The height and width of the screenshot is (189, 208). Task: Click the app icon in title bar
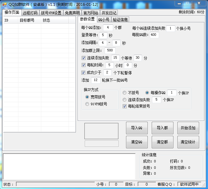click(4, 4)
